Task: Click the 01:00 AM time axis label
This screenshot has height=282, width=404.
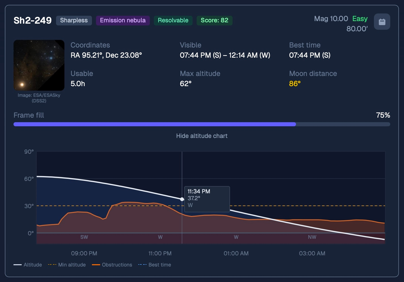Action: [236, 253]
